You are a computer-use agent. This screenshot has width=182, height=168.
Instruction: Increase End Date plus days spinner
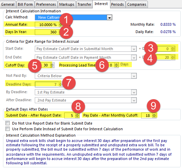click(x=173, y=56)
